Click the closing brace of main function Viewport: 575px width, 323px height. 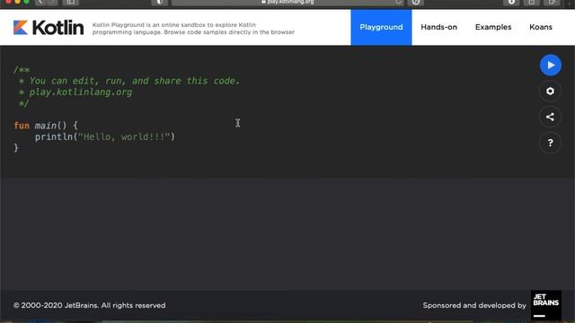point(16,148)
